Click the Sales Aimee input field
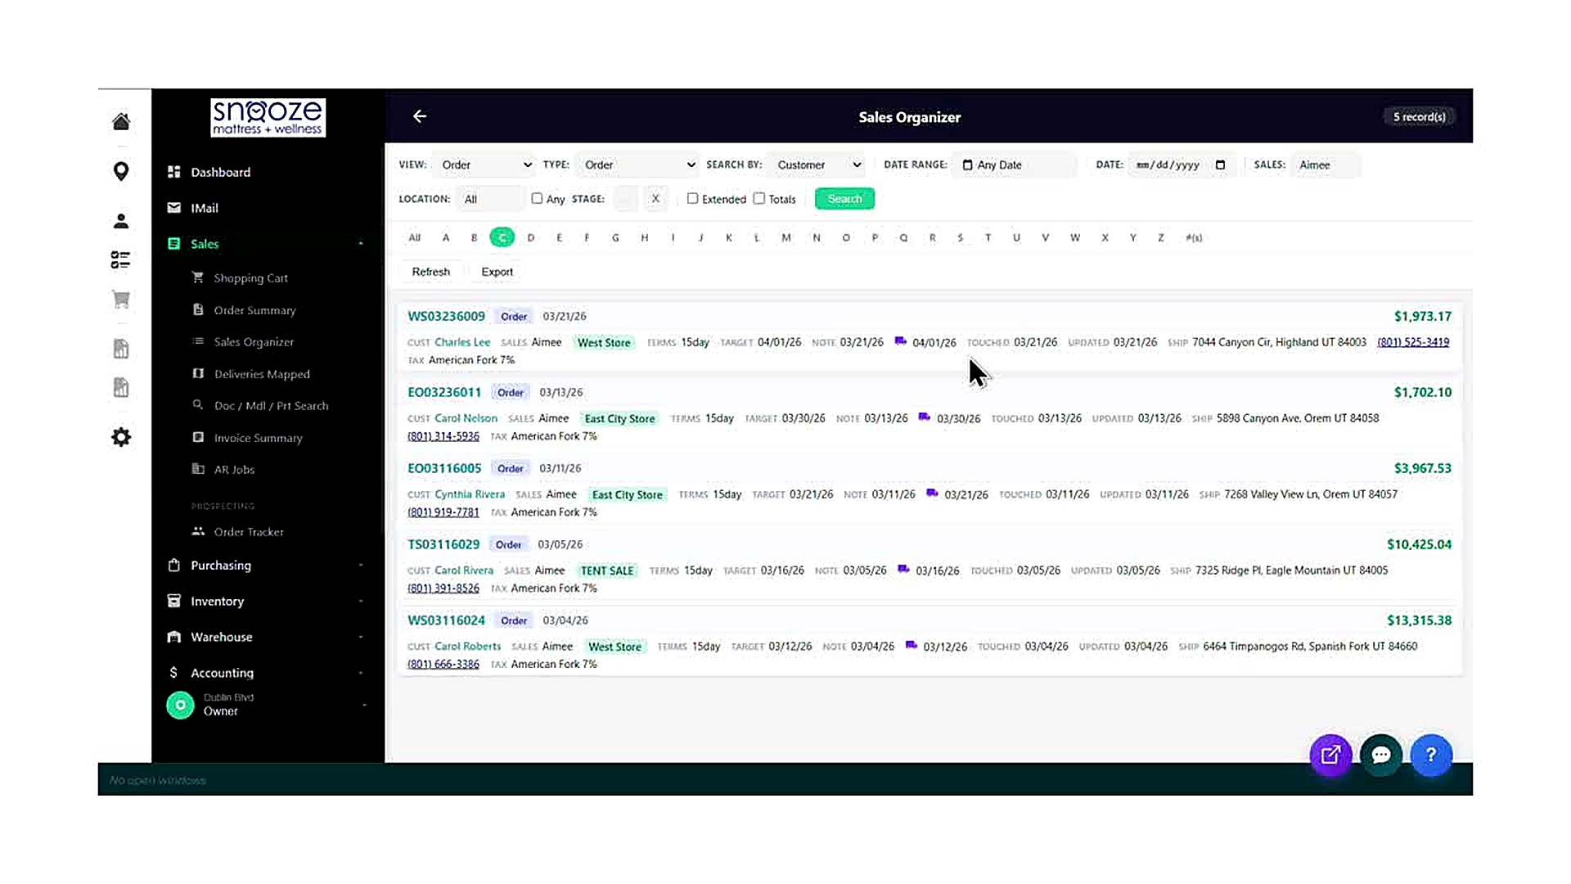This screenshot has width=1571, height=884. point(1326,165)
